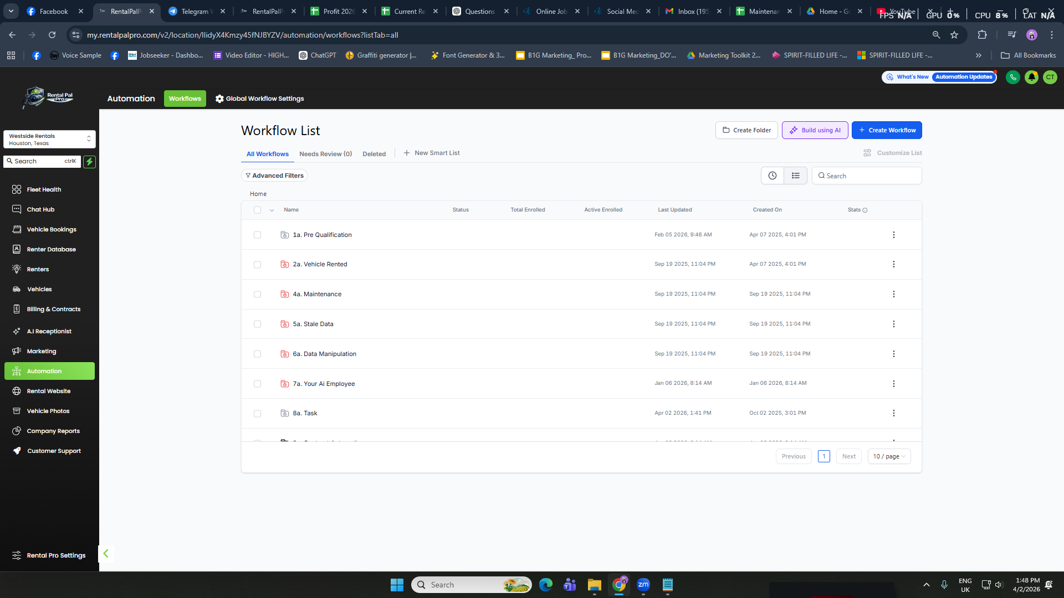The image size is (1064, 598).
Task: Open the Home breadcrumb
Action: 258,194
